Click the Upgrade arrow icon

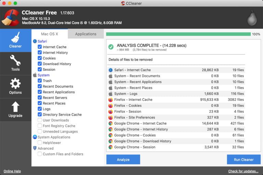(15, 107)
